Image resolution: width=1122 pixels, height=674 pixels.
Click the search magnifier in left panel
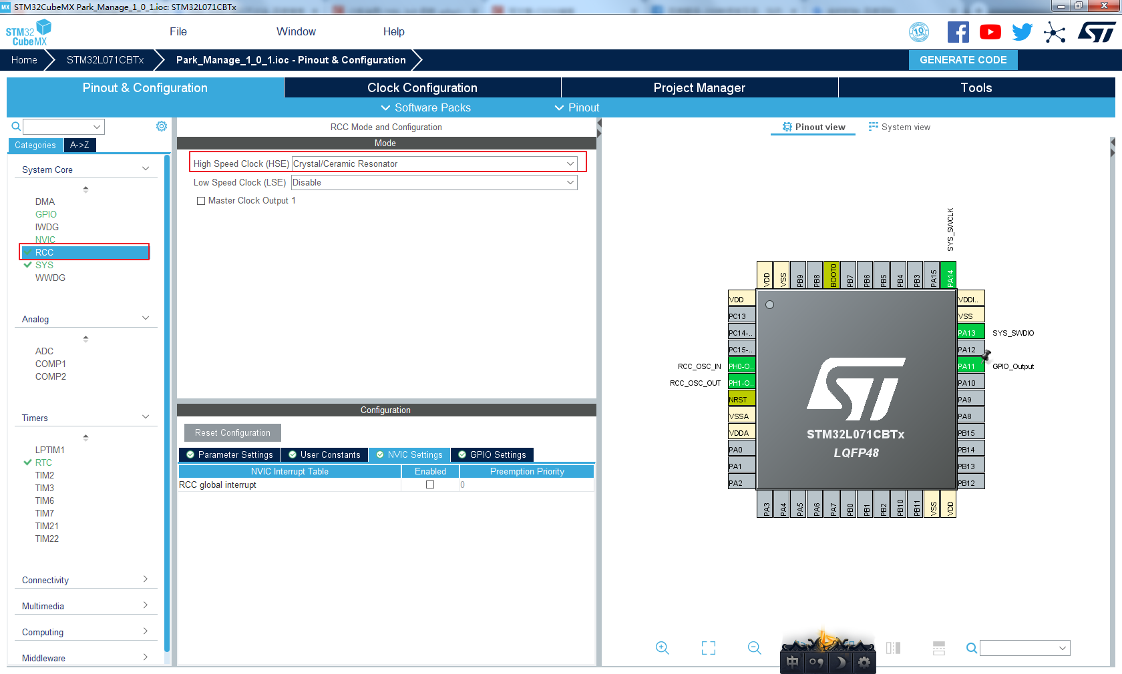15,126
